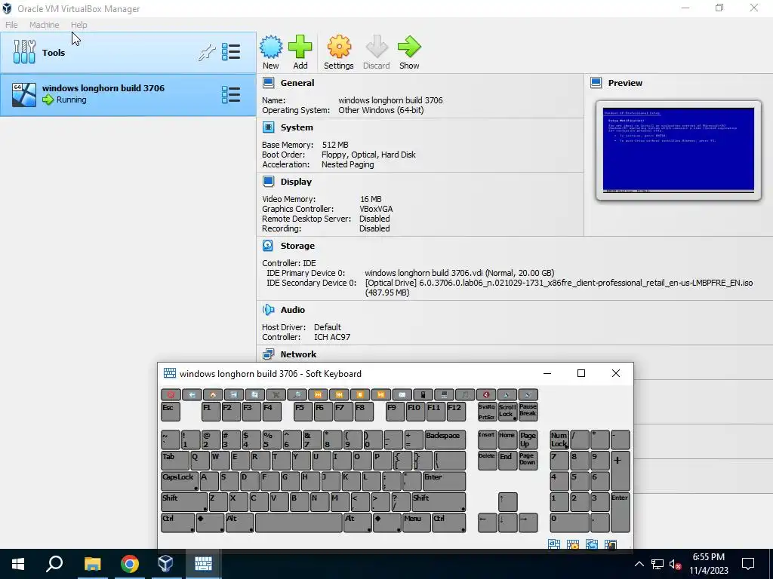Click the soft keyboard browser Home key

tap(213, 395)
